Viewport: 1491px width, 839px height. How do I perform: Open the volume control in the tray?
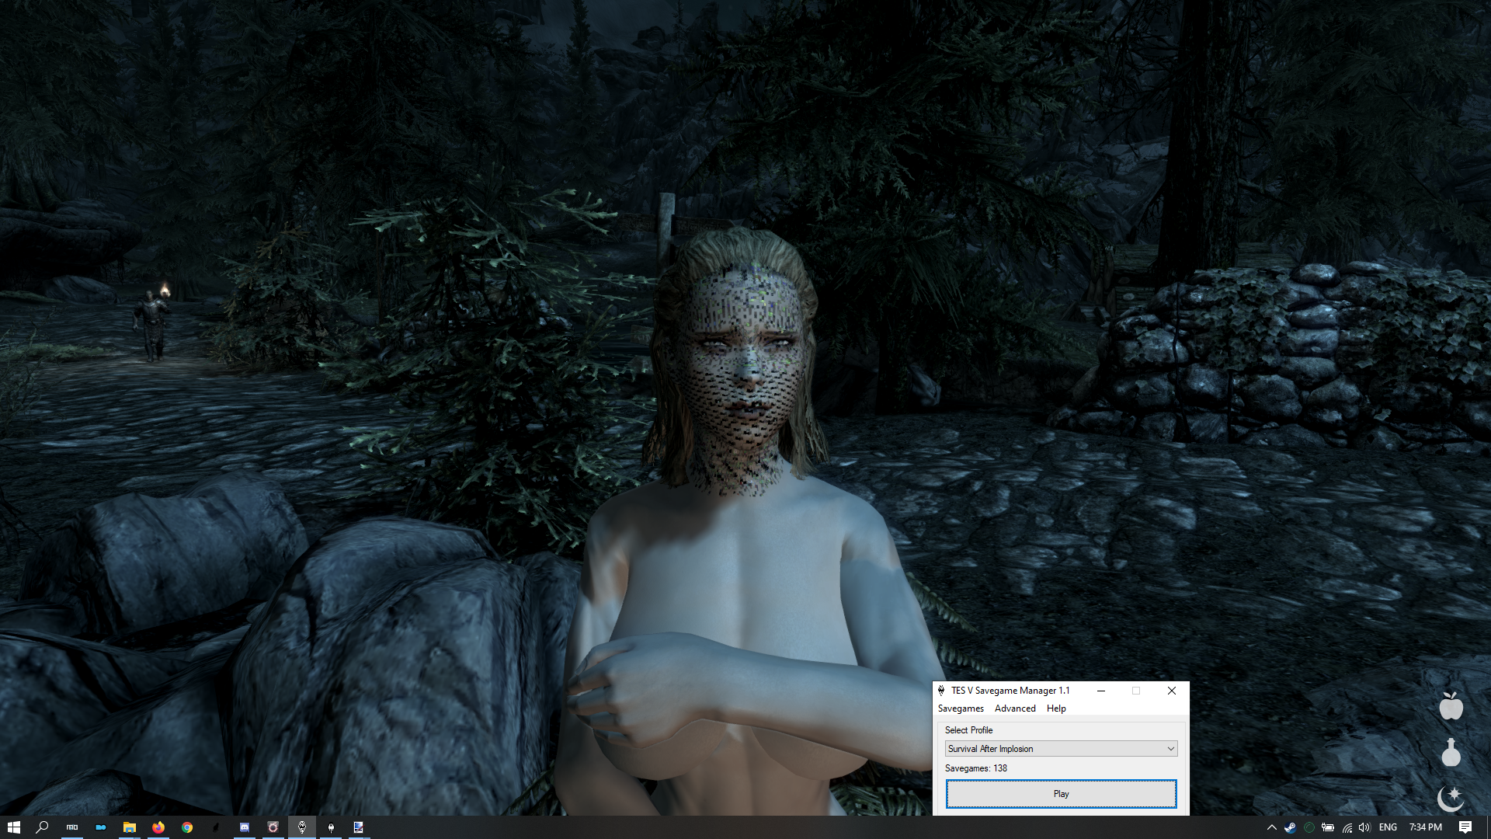(x=1364, y=827)
